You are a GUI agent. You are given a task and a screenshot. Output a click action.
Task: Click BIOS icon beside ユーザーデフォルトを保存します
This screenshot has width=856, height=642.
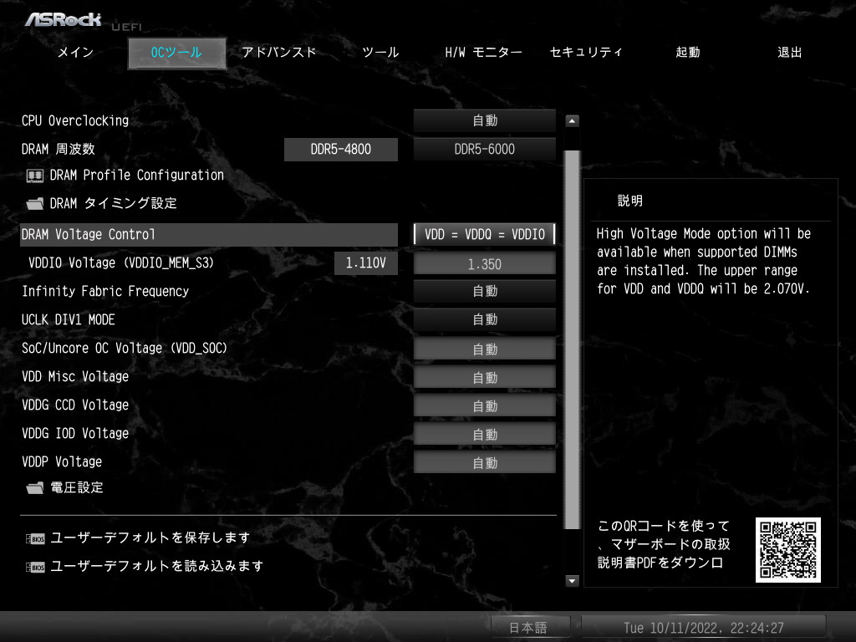click(x=35, y=539)
